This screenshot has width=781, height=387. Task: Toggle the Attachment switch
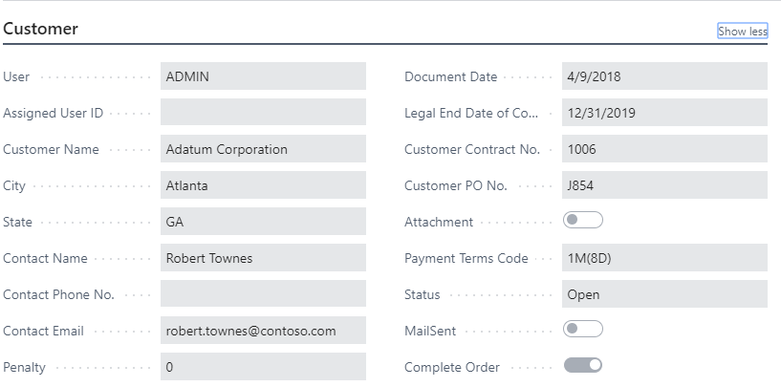pyautogui.click(x=583, y=220)
